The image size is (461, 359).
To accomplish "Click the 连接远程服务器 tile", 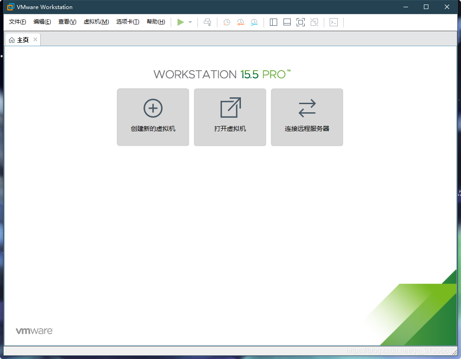I will click(307, 117).
